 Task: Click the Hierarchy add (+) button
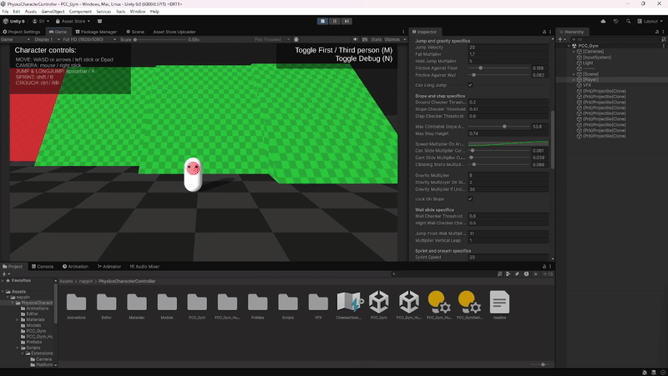pyautogui.click(x=559, y=39)
